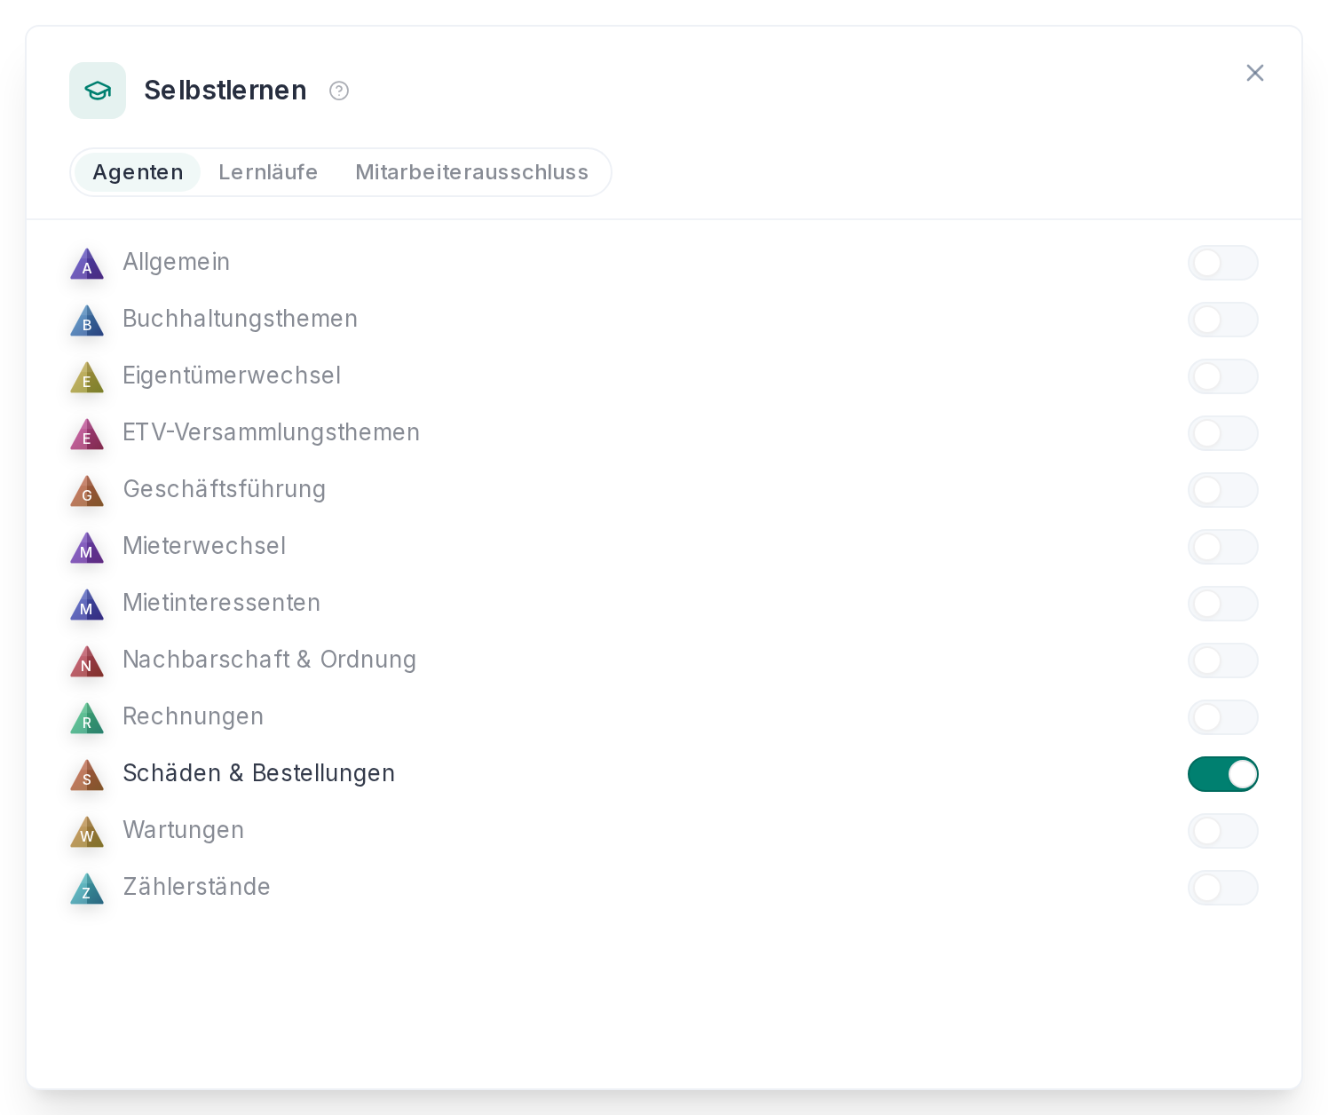Image resolution: width=1328 pixels, height=1115 pixels.
Task: Click the ETV-Versammlungsthemen agent triangle icon
Action: click(x=87, y=434)
